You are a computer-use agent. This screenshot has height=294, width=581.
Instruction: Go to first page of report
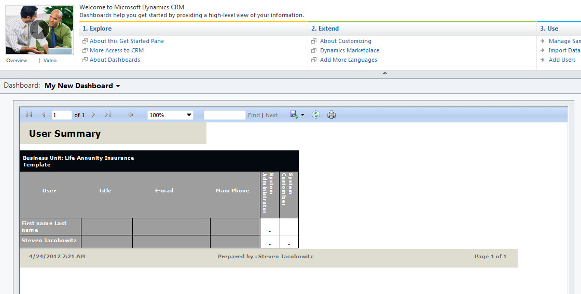29,115
